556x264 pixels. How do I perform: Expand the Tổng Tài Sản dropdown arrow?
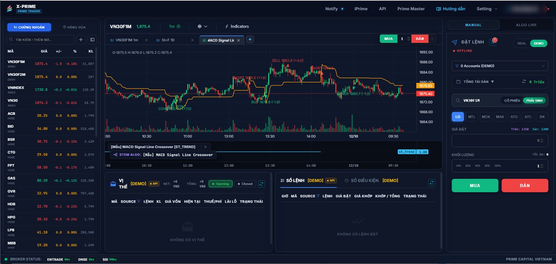[x=492, y=82]
